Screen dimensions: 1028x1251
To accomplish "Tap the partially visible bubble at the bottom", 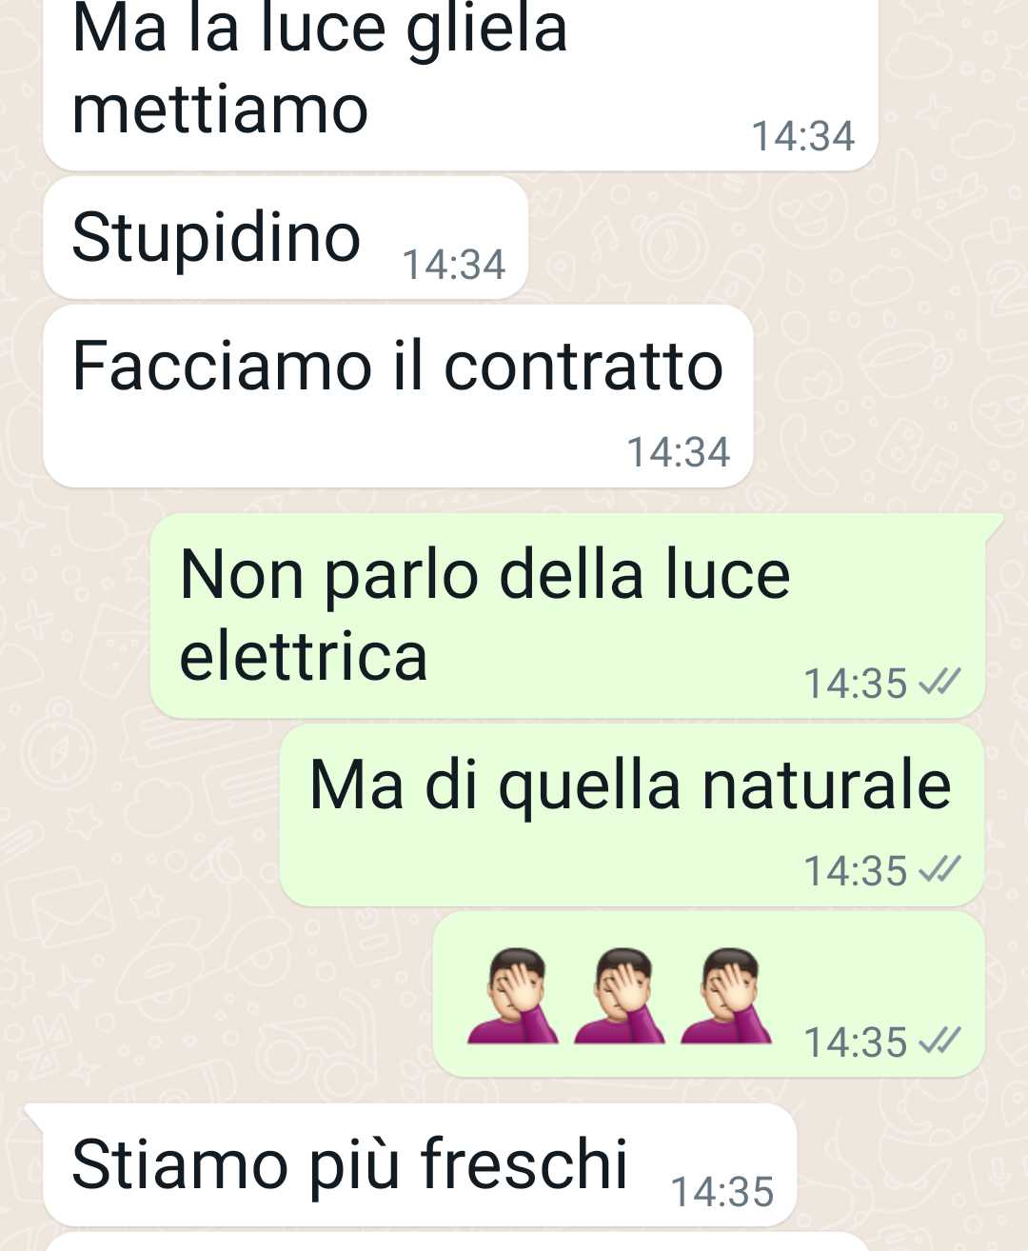I will click(457, 1241).
